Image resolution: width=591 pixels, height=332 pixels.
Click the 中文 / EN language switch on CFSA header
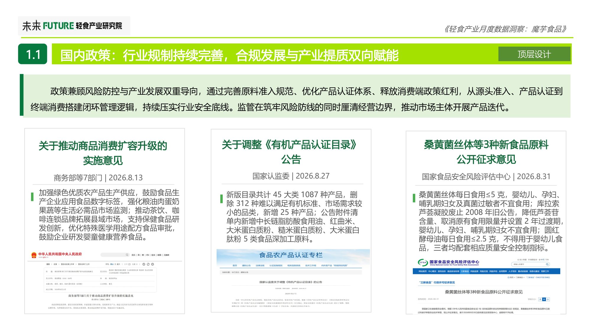pos(544,260)
